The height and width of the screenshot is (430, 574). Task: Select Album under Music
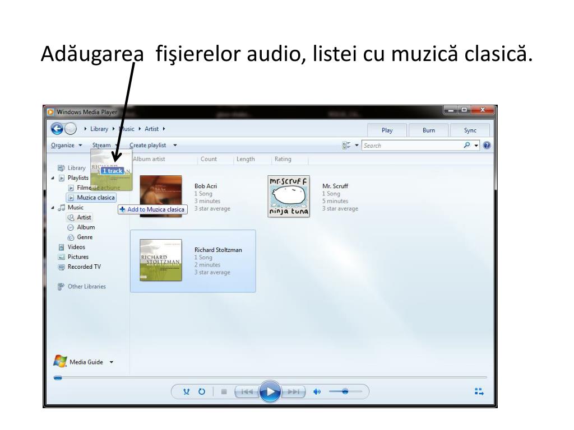[x=86, y=227]
